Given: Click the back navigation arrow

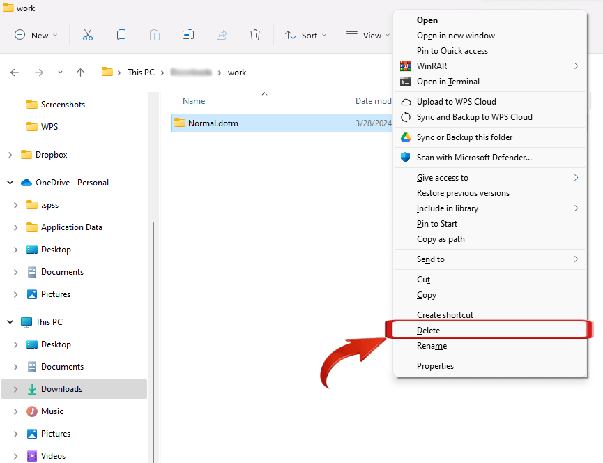Looking at the screenshot, I should tap(15, 72).
